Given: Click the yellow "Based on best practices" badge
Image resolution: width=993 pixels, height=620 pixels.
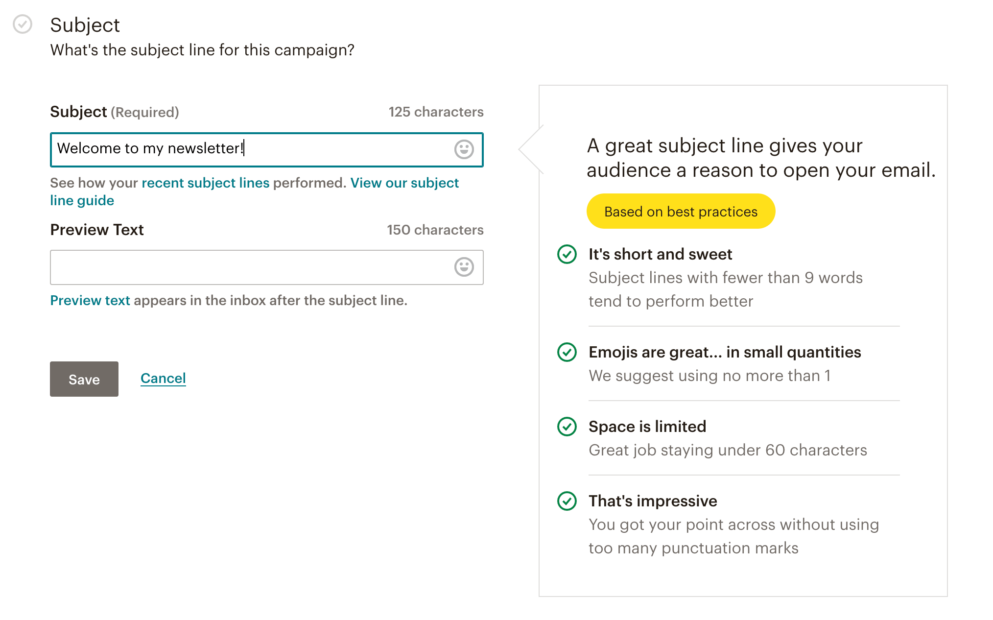Looking at the screenshot, I should [681, 212].
